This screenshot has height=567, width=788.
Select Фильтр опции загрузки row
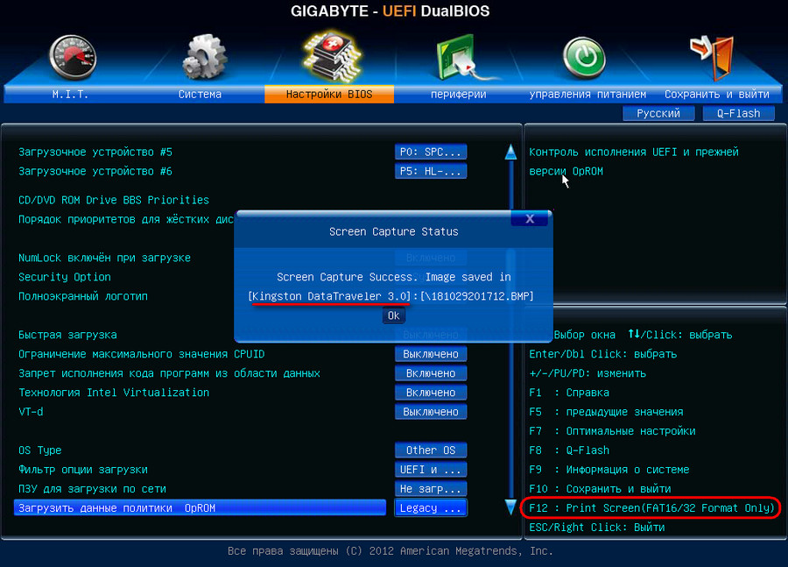[83, 470]
